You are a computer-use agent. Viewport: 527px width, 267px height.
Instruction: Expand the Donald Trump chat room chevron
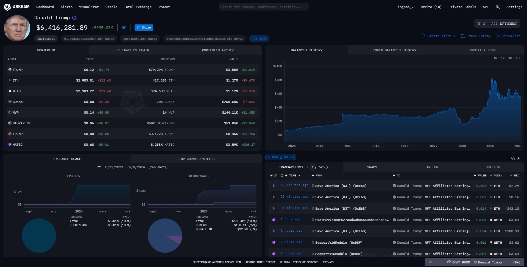(x=431, y=262)
